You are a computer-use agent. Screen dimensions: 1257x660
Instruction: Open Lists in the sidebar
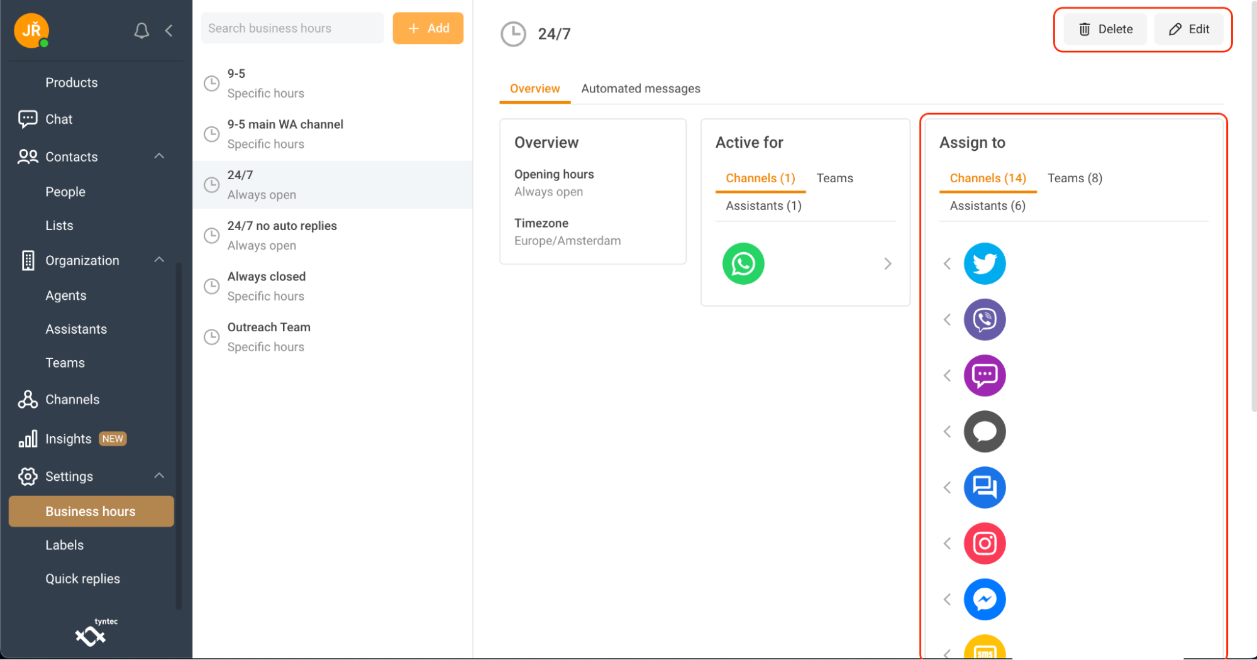point(59,225)
